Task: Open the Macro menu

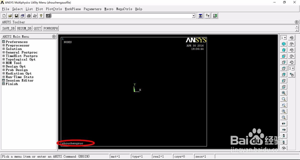Action: click(109, 9)
